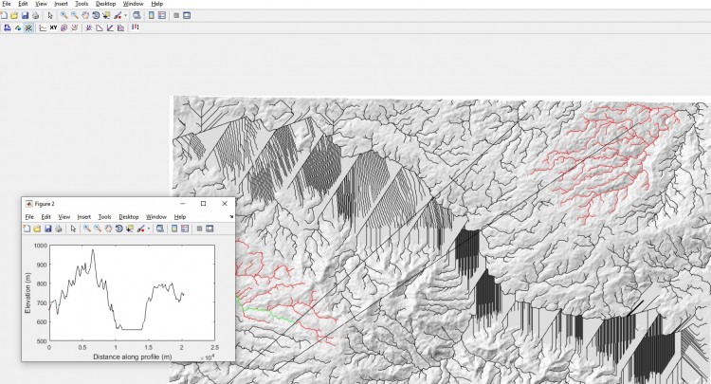Open Window menu of main window
This screenshot has width=711, height=384.
134,4
